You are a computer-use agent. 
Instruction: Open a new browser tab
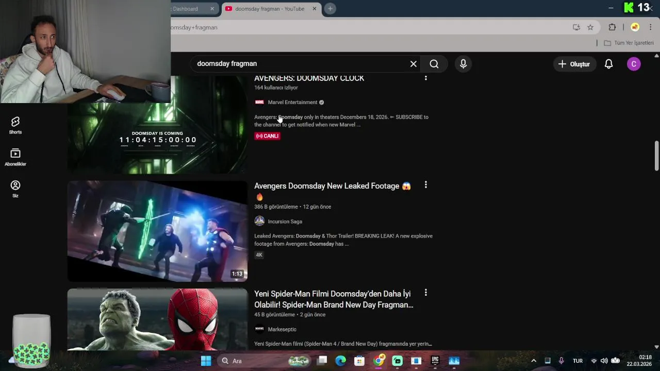pos(330,9)
